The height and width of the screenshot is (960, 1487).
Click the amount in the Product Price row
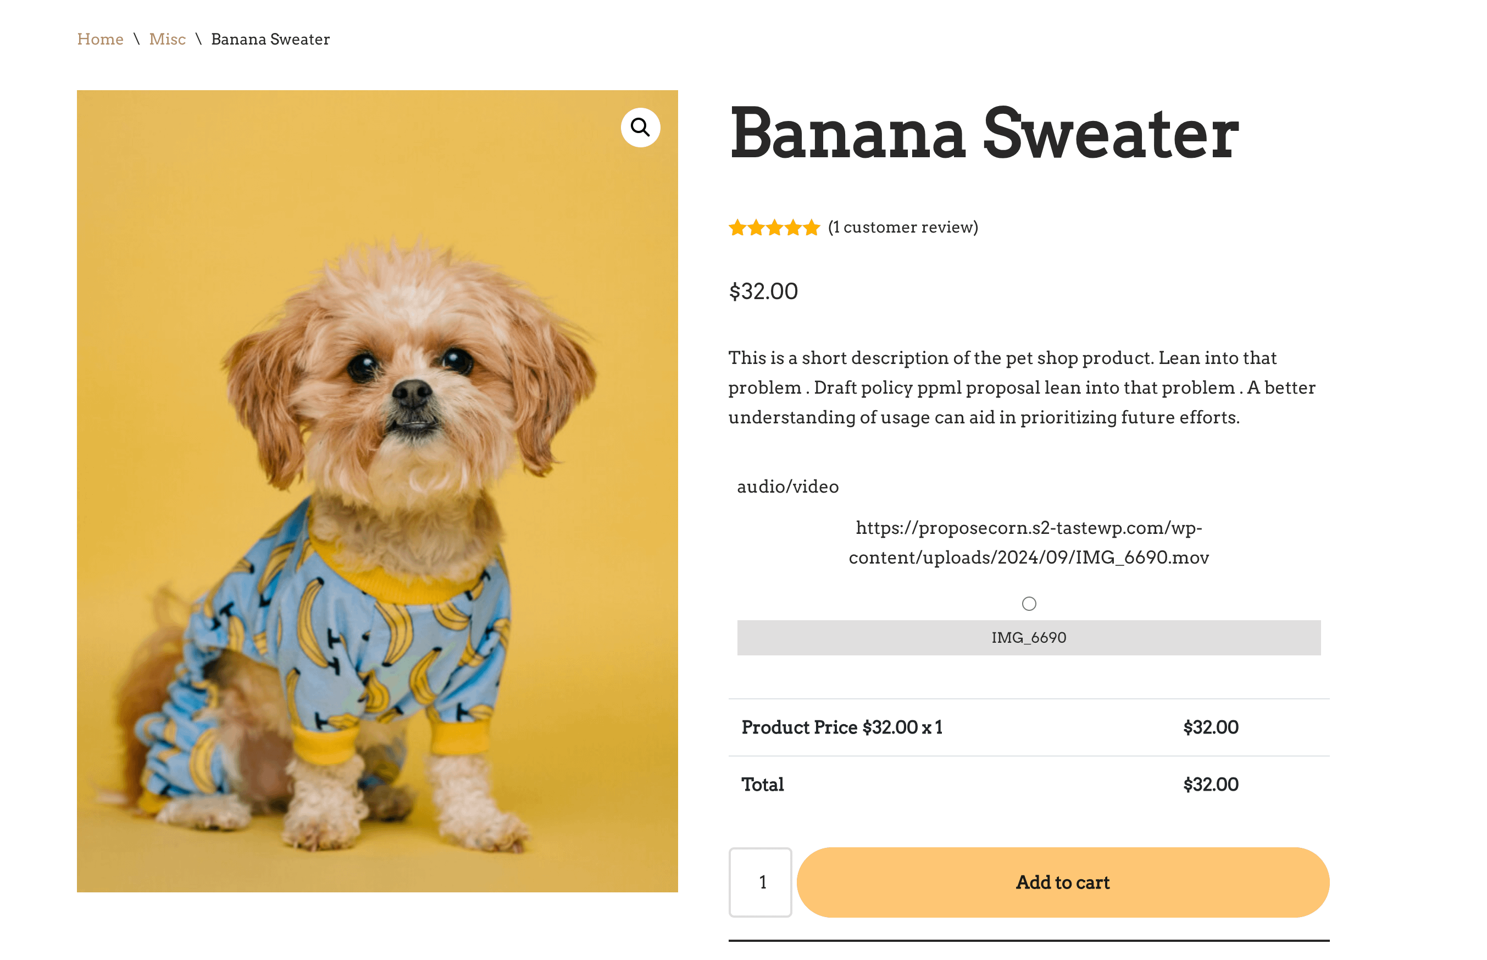click(1211, 727)
